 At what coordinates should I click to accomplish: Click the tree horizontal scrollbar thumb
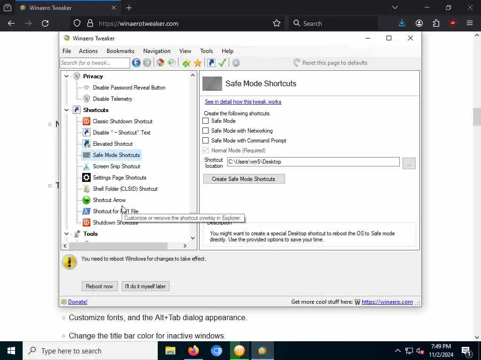[x=118, y=246]
